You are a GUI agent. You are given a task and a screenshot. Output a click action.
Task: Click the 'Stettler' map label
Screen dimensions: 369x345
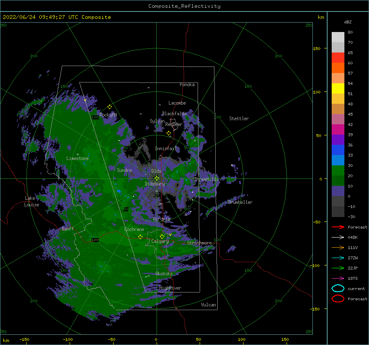coord(239,119)
